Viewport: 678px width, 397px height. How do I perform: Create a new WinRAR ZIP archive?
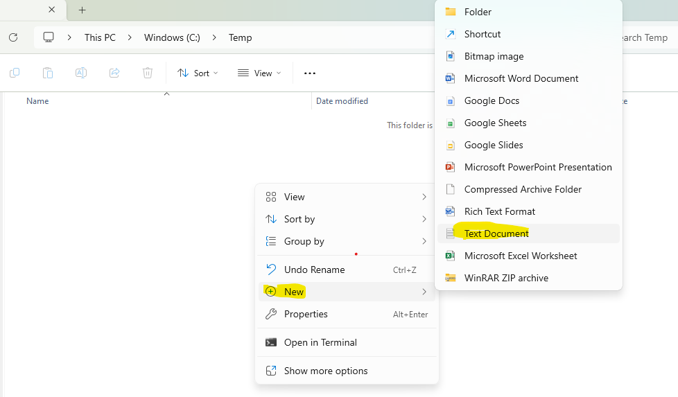(528, 278)
